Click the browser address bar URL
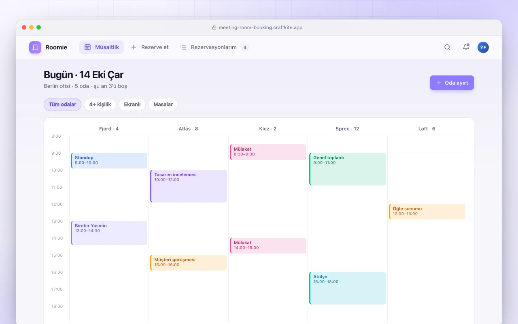Screen dimensions: 518x324 click(261, 28)
